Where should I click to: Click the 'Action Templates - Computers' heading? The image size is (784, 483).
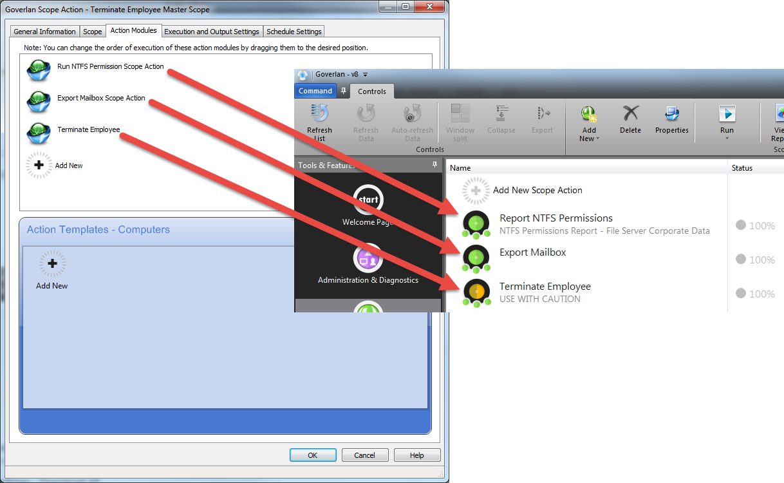(98, 230)
